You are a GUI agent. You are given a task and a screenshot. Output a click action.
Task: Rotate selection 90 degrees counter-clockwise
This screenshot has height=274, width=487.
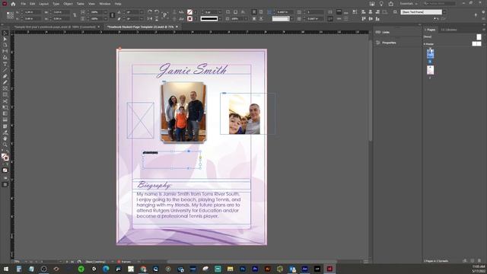(x=157, y=12)
